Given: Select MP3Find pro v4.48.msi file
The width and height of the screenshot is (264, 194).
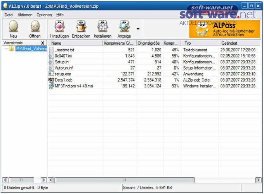Looking at the screenshot, I should click(74, 86).
